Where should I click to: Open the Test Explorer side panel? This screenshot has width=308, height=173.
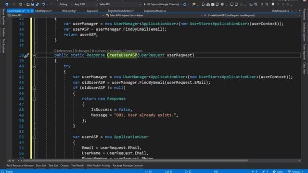tap(3, 46)
